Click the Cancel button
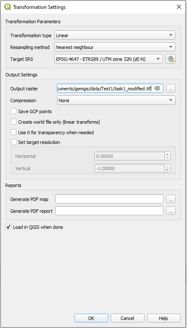Image resolution: width=187 pixels, height=328 pixels. point(127,318)
